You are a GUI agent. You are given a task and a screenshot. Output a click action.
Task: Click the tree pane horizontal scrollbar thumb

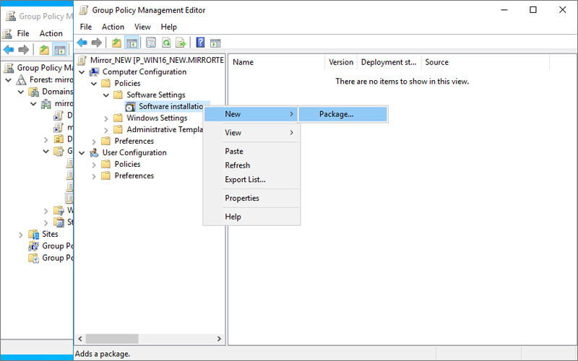[x=112, y=339]
